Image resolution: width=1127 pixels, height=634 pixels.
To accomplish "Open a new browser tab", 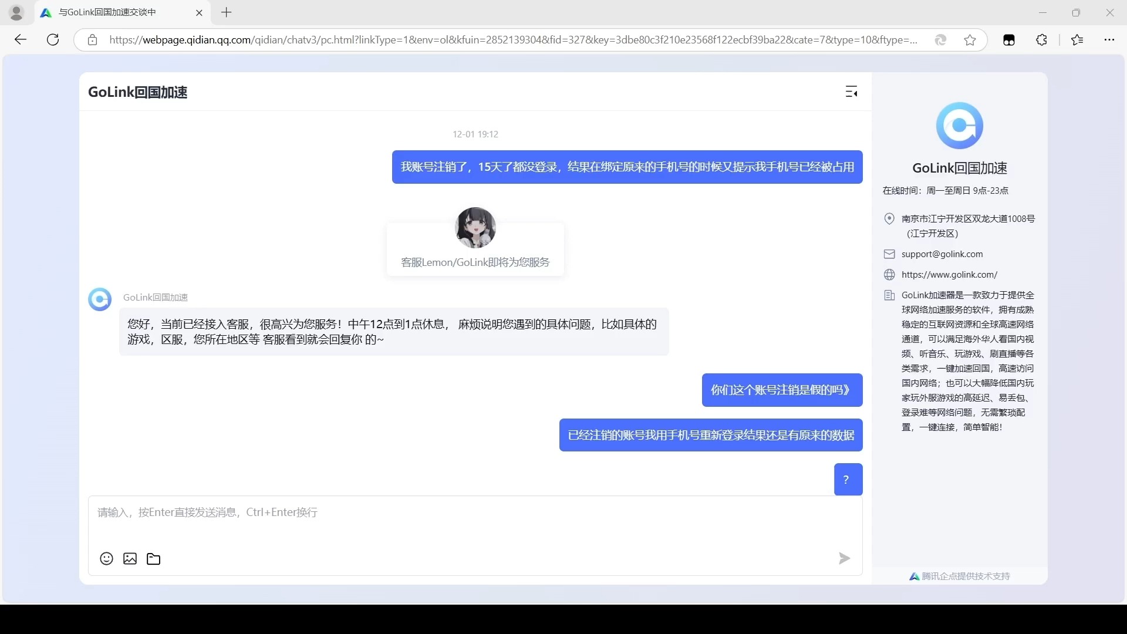I will tap(227, 12).
